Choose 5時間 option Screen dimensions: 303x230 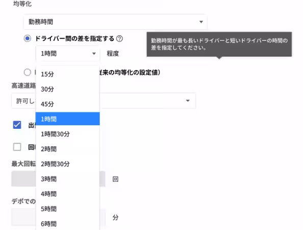[68, 209]
